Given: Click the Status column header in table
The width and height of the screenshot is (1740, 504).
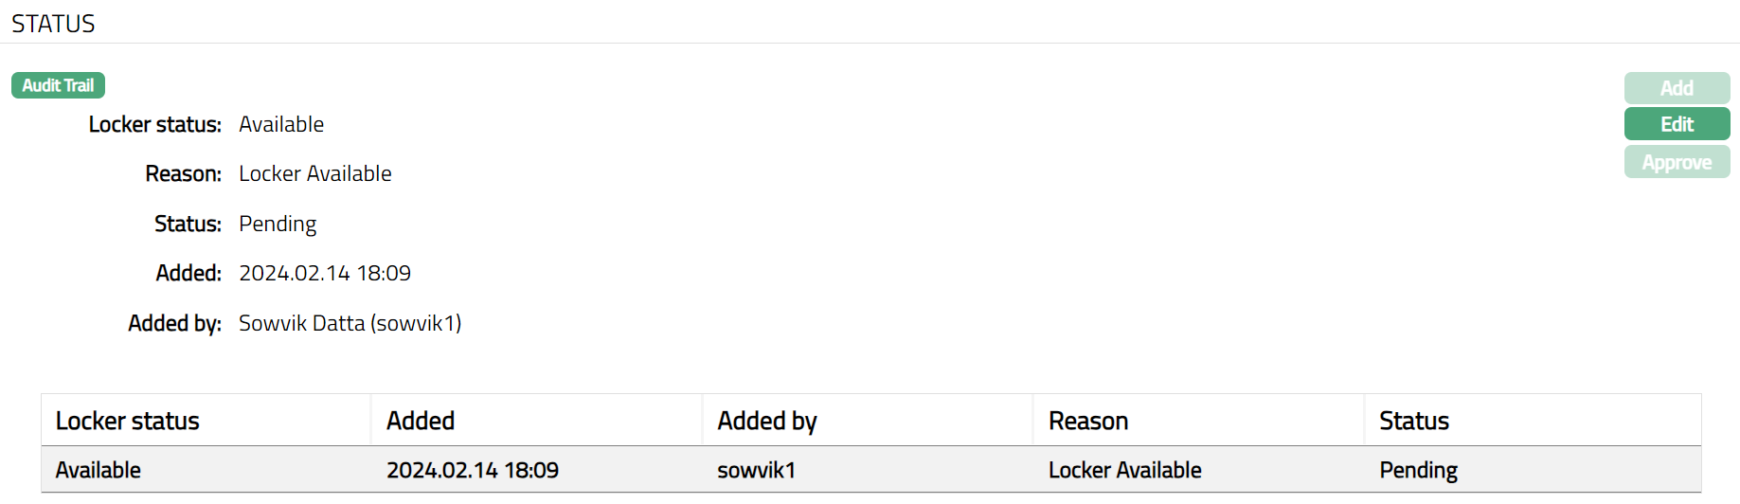Looking at the screenshot, I should tap(1414, 421).
